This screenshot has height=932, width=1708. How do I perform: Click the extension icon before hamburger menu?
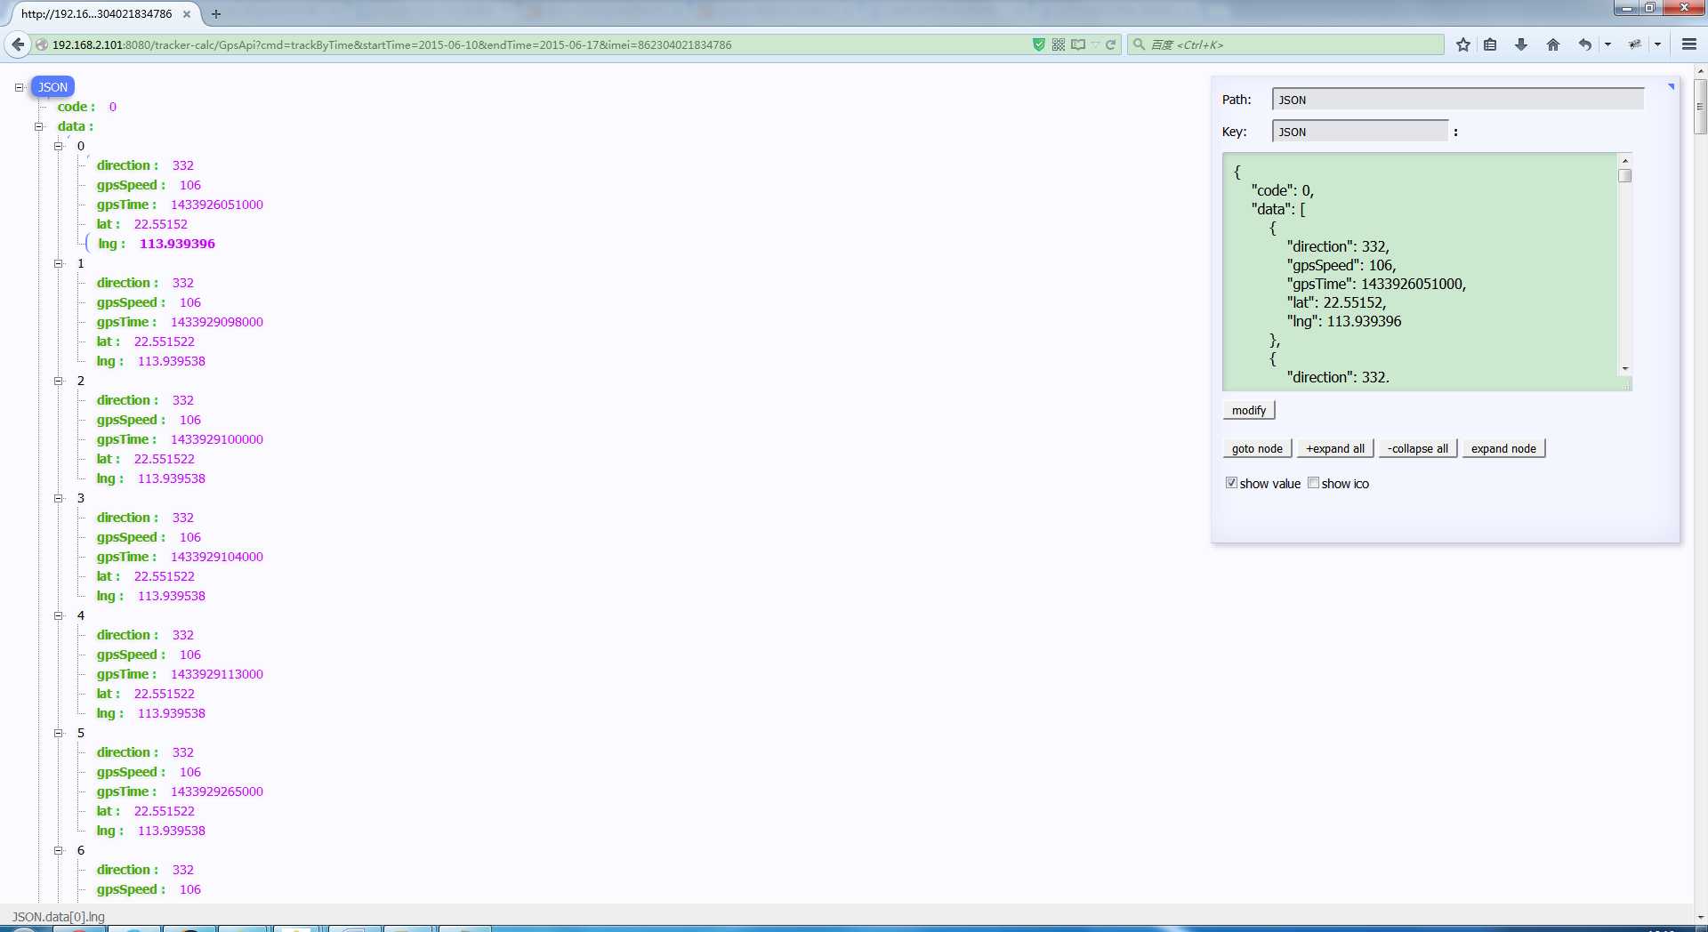1634,44
